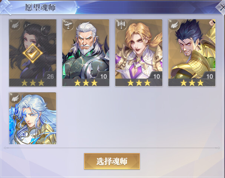Click level 10 badge on blonde hero card
Screen dimensions: 225x178
tap(157, 76)
